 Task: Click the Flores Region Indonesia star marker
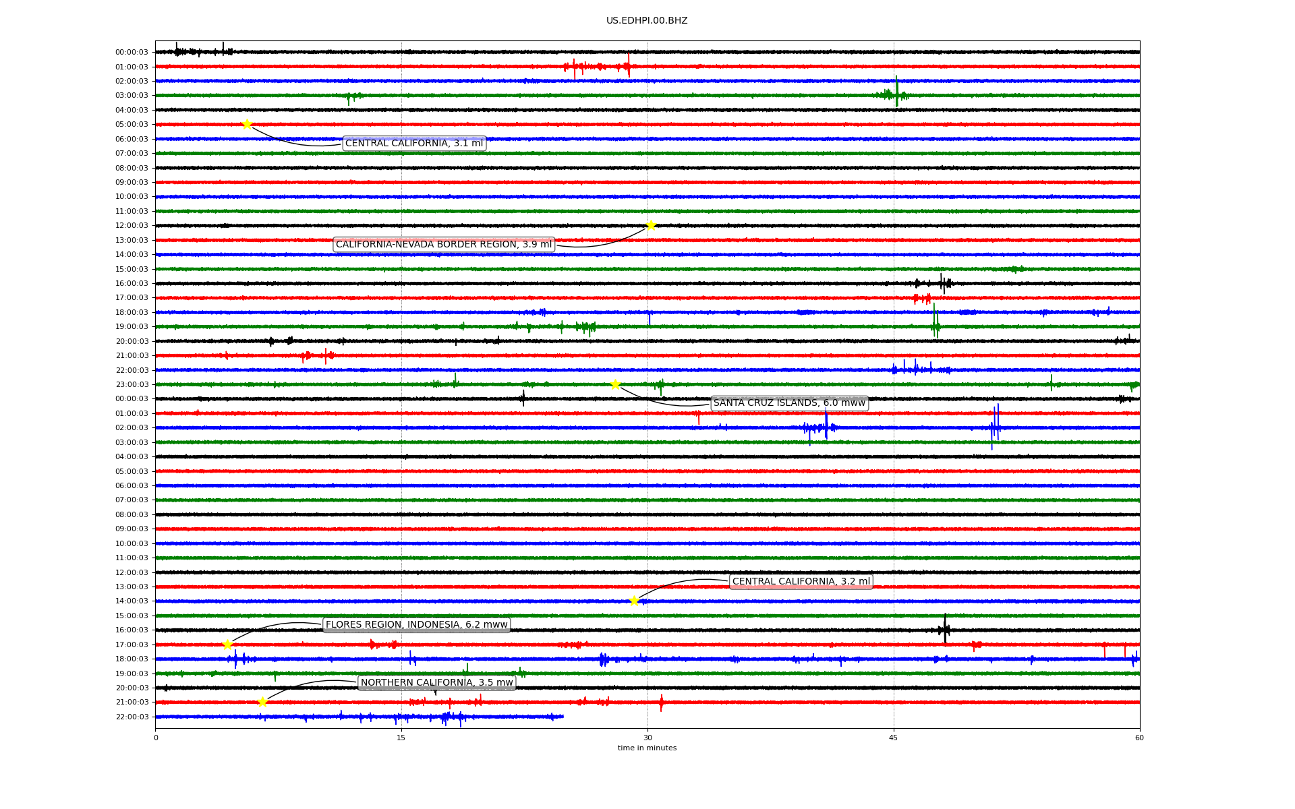pyautogui.click(x=227, y=645)
